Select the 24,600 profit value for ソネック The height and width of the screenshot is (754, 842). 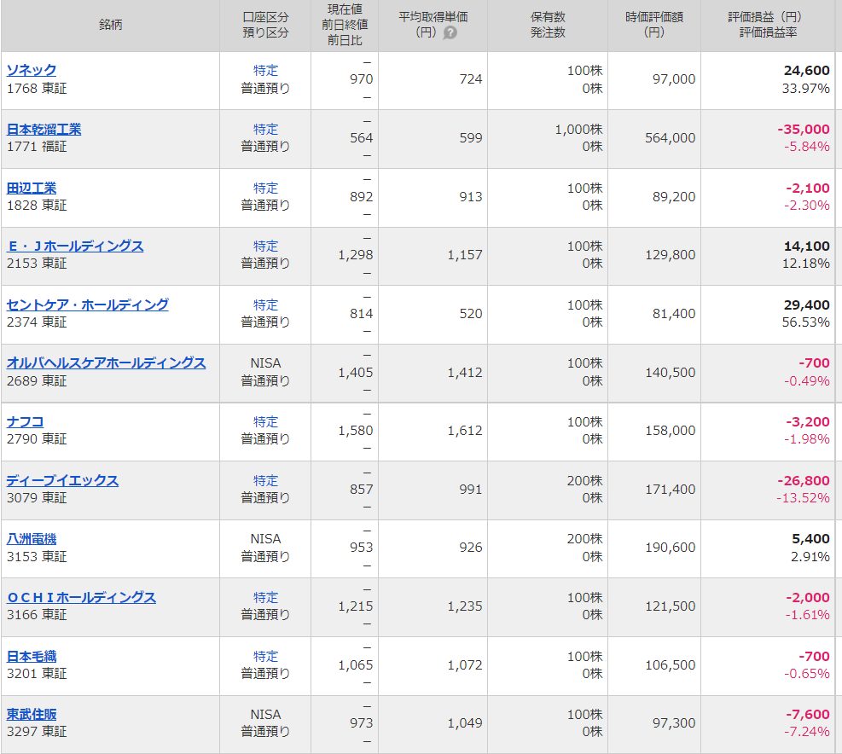click(806, 70)
